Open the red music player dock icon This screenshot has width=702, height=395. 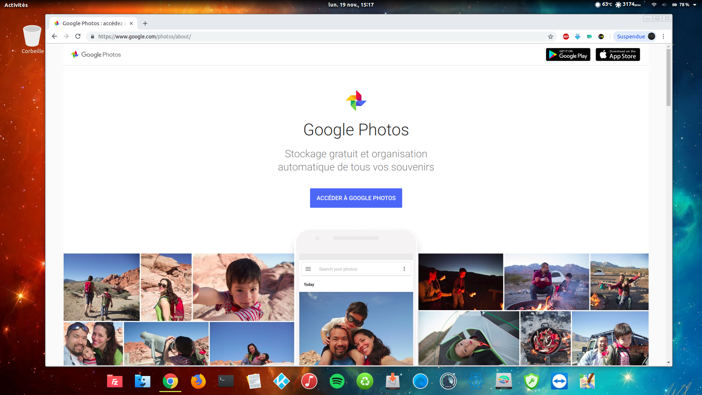pos(309,381)
